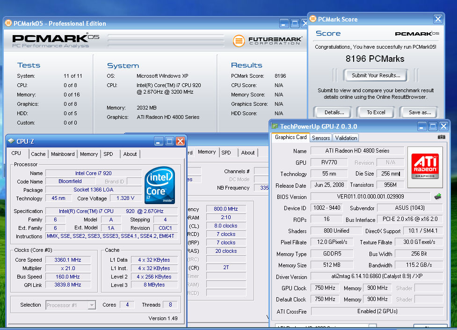Close the front CPU-Z window
This screenshot has height=330, width=457.
coord(181,141)
